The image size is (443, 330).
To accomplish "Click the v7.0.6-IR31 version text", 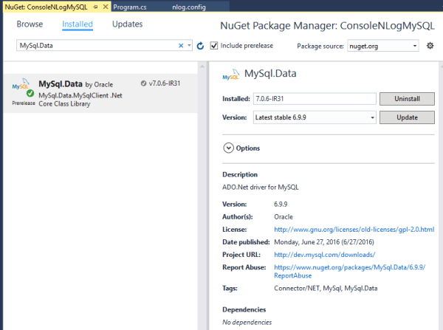I will (165, 83).
